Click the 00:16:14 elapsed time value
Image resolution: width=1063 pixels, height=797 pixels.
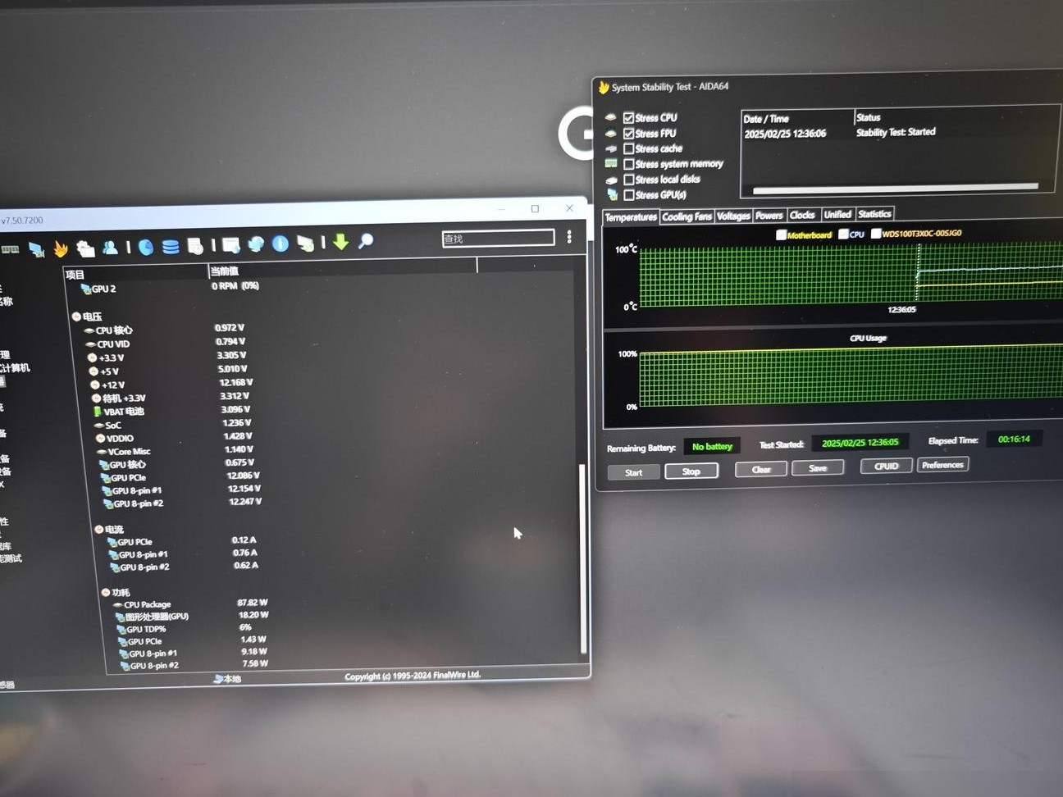[1014, 439]
